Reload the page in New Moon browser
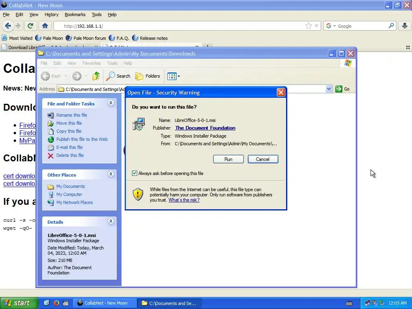412x309 pixels. [x=30, y=26]
